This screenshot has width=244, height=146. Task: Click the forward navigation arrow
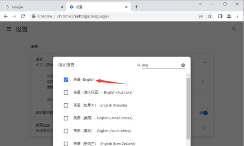pyautogui.click(x=14, y=16)
